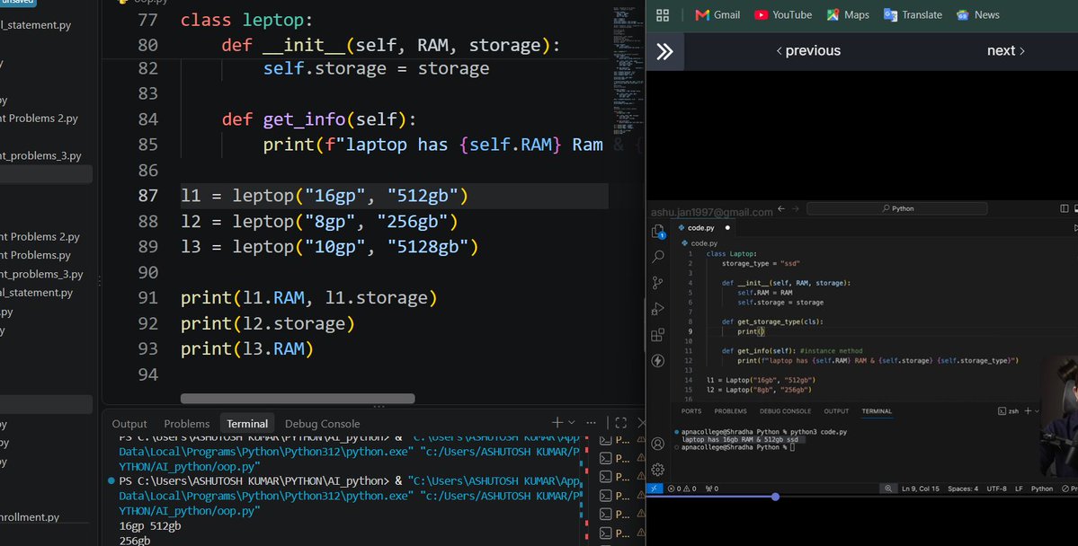The width and height of the screenshot is (1078, 546).
Task: Click the Source Control icon in the video
Action: pyautogui.click(x=658, y=283)
